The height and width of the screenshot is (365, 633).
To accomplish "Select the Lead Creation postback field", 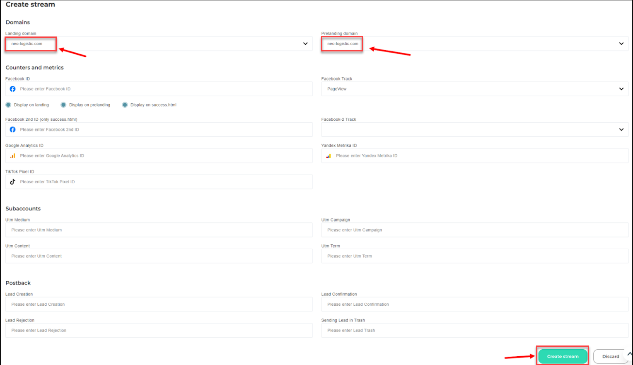I will pos(159,304).
